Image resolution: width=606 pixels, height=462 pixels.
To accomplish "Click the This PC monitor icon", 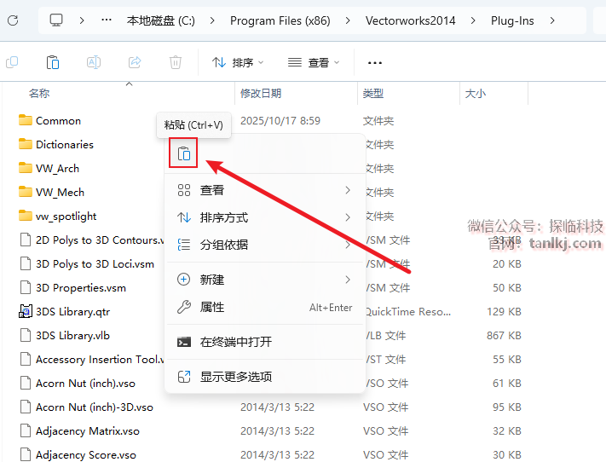I will point(56,20).
